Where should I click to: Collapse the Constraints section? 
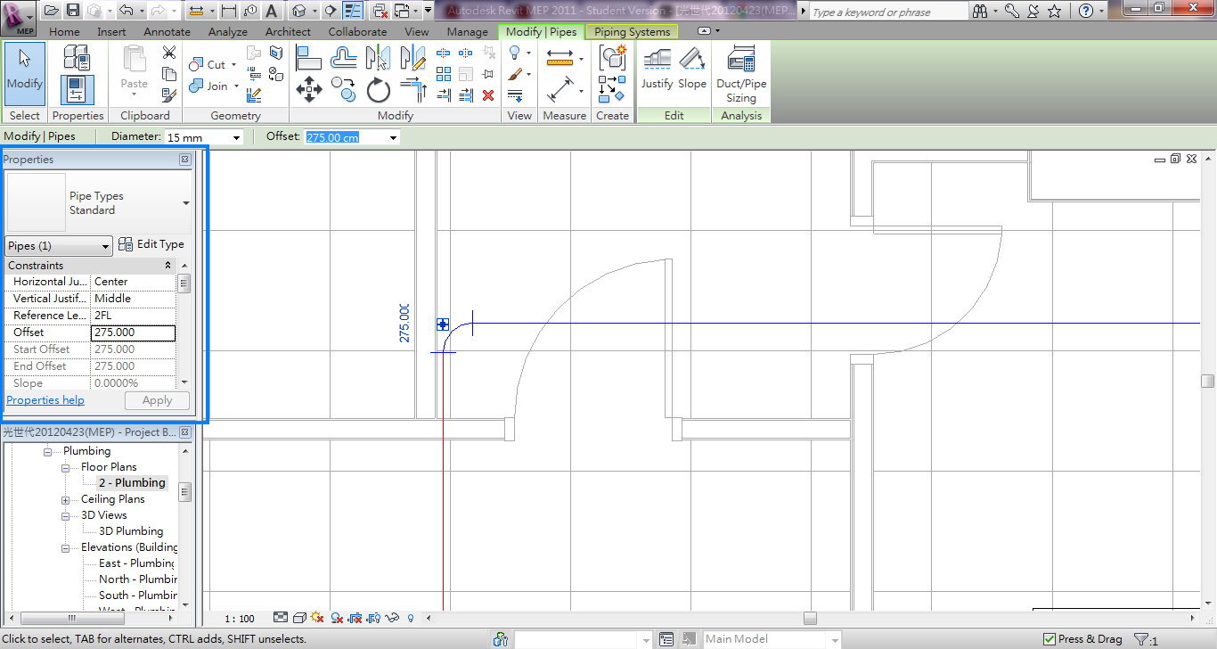(168, 266)
